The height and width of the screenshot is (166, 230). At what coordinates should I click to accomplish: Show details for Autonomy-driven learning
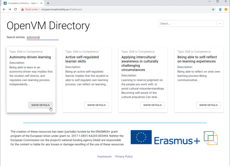40,105
